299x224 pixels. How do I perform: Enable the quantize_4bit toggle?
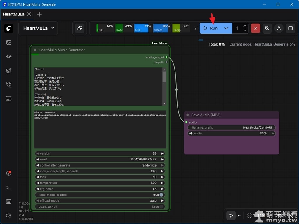[x=161, y=206]
